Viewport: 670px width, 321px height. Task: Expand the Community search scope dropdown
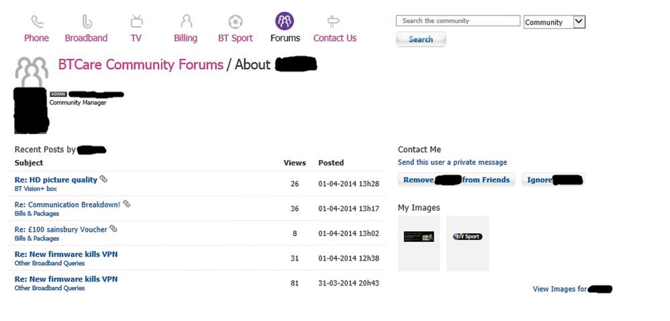(555, 22)
